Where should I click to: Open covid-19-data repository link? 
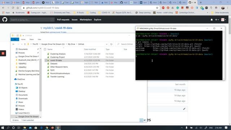(64, 28)
